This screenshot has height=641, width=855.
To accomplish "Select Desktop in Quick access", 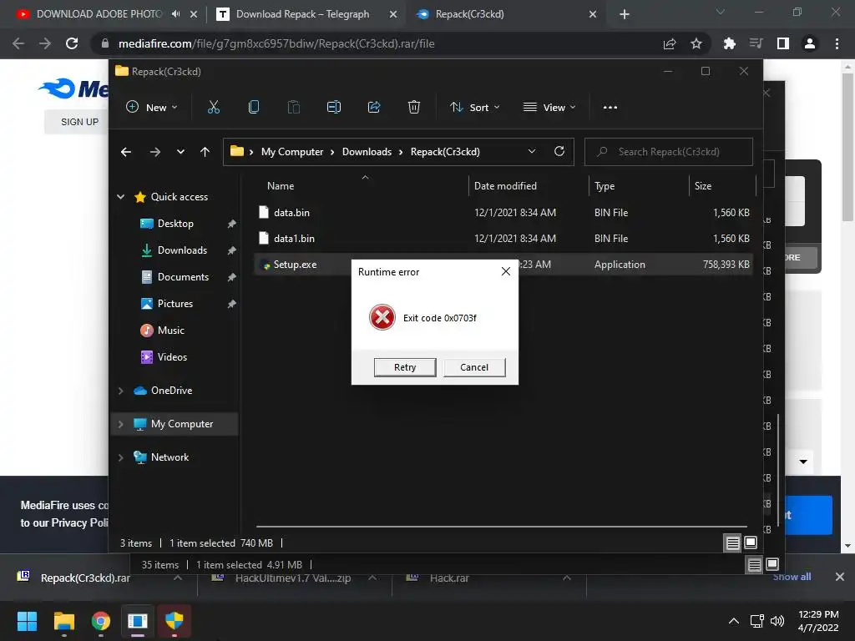I will click(175, 224).
